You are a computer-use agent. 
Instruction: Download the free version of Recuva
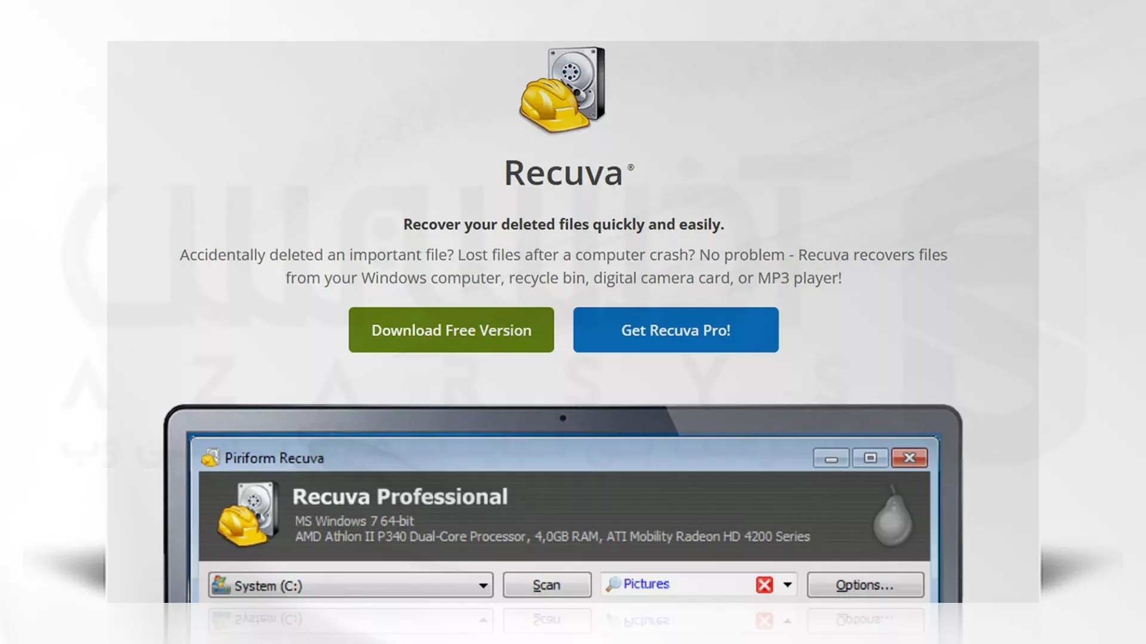[x=451, y=330]
